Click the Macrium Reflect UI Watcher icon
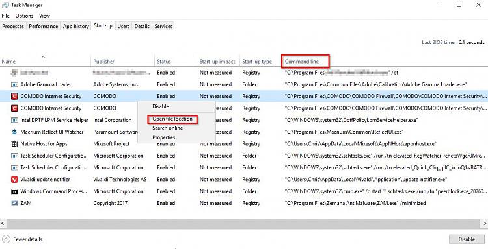488x249 pixels. tap(14, 132)
